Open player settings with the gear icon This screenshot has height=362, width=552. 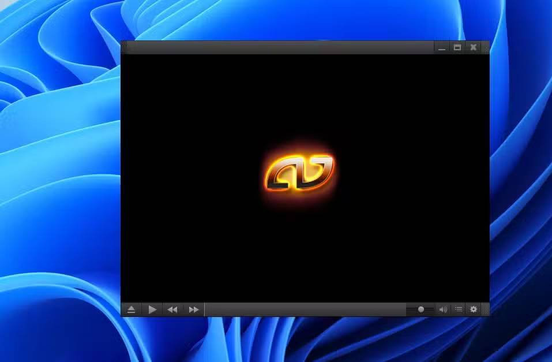click(x=473, y=309)
